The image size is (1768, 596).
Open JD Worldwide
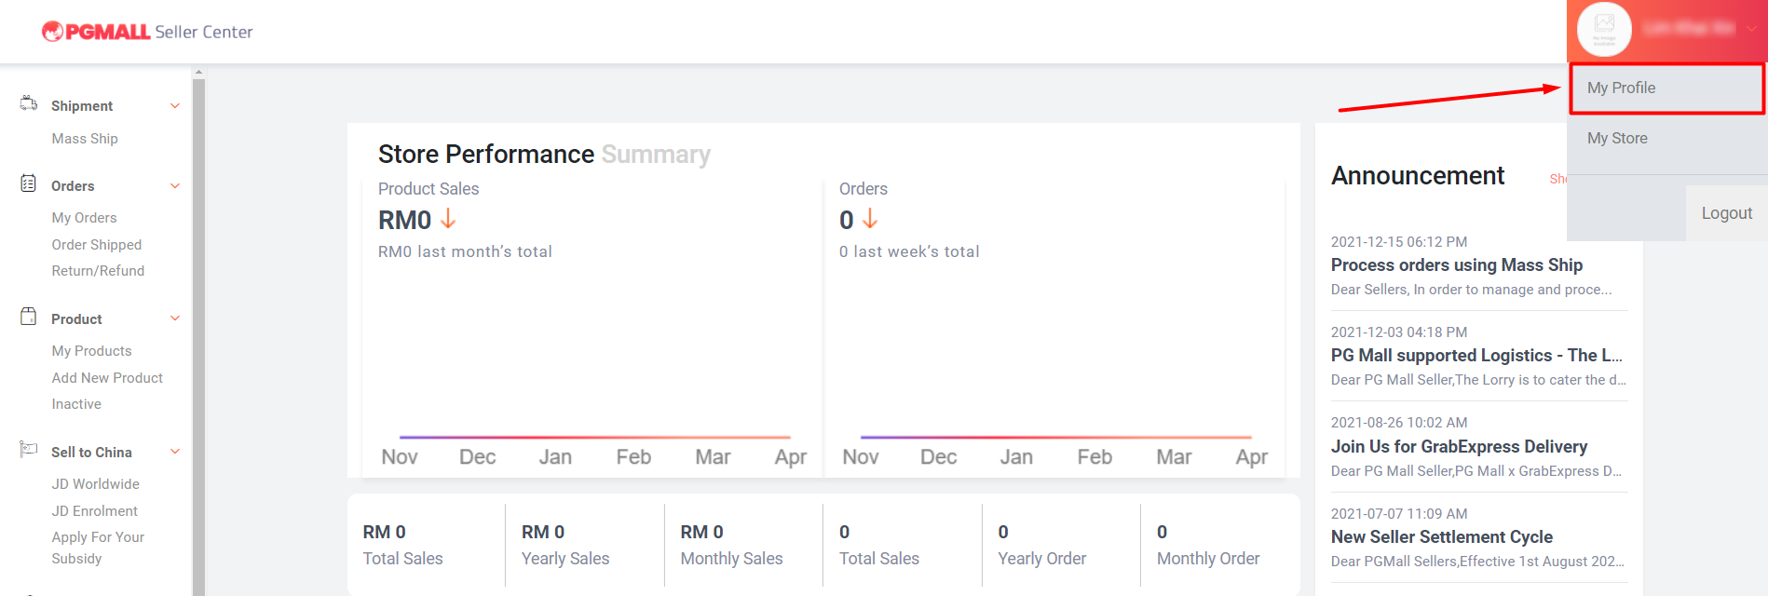(x=95, y=483)
